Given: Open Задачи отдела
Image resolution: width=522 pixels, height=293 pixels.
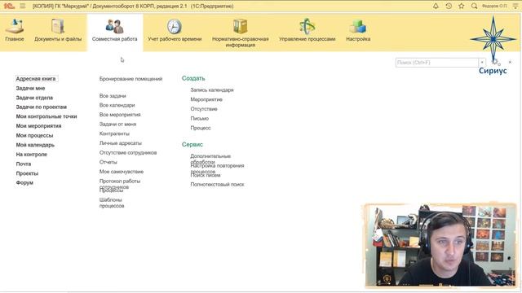Looking at the screenshot, I should coord(34,98).
